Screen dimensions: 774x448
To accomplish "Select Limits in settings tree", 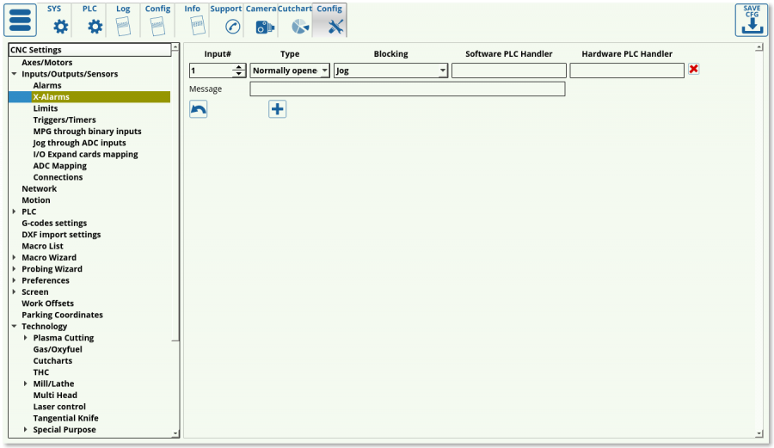I will click(46, 108).
